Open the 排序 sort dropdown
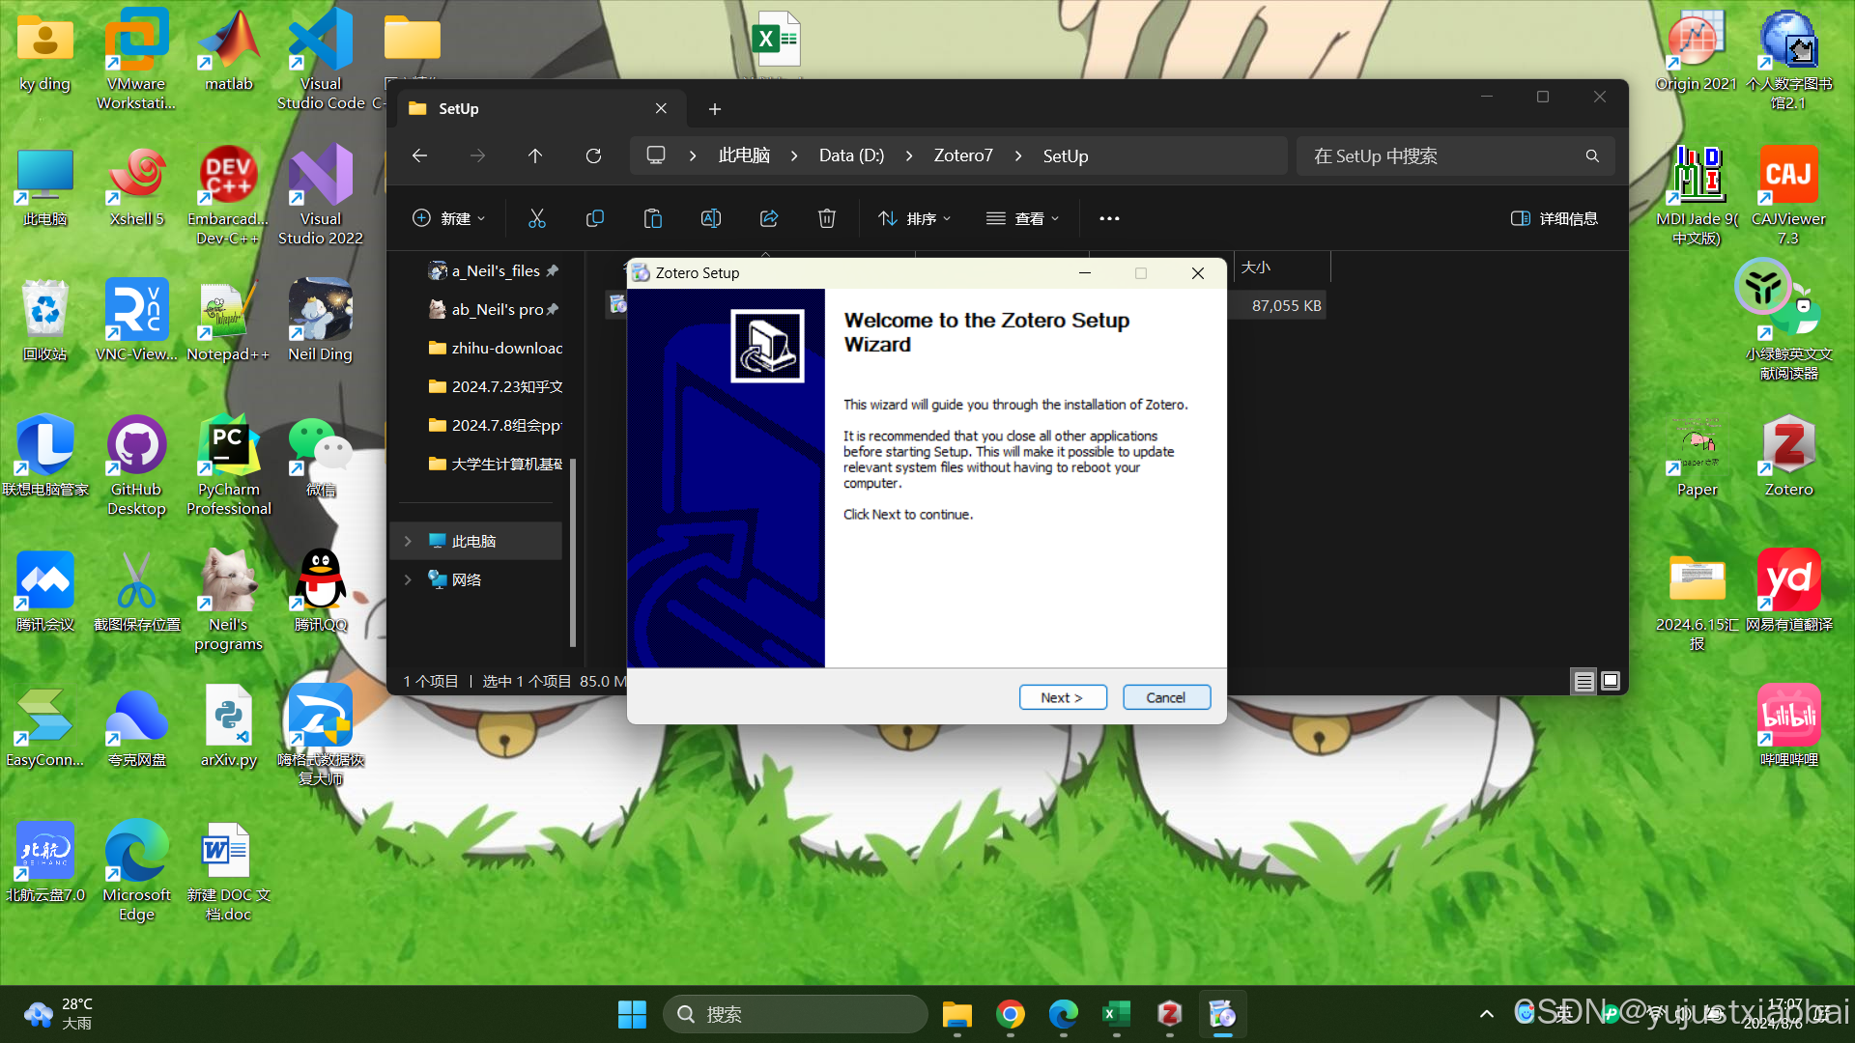The height and width of the screenshot is (1043, 1855). point(914,218)
